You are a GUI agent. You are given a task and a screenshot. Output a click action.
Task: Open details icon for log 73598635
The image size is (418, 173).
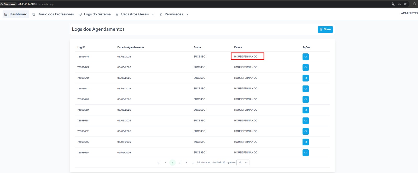pos(306,153)
